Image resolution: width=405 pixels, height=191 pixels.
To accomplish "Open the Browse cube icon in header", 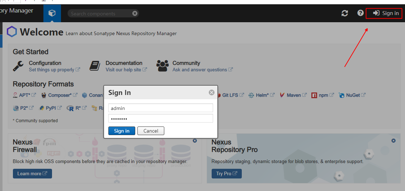I will click(x=52, y=13).
